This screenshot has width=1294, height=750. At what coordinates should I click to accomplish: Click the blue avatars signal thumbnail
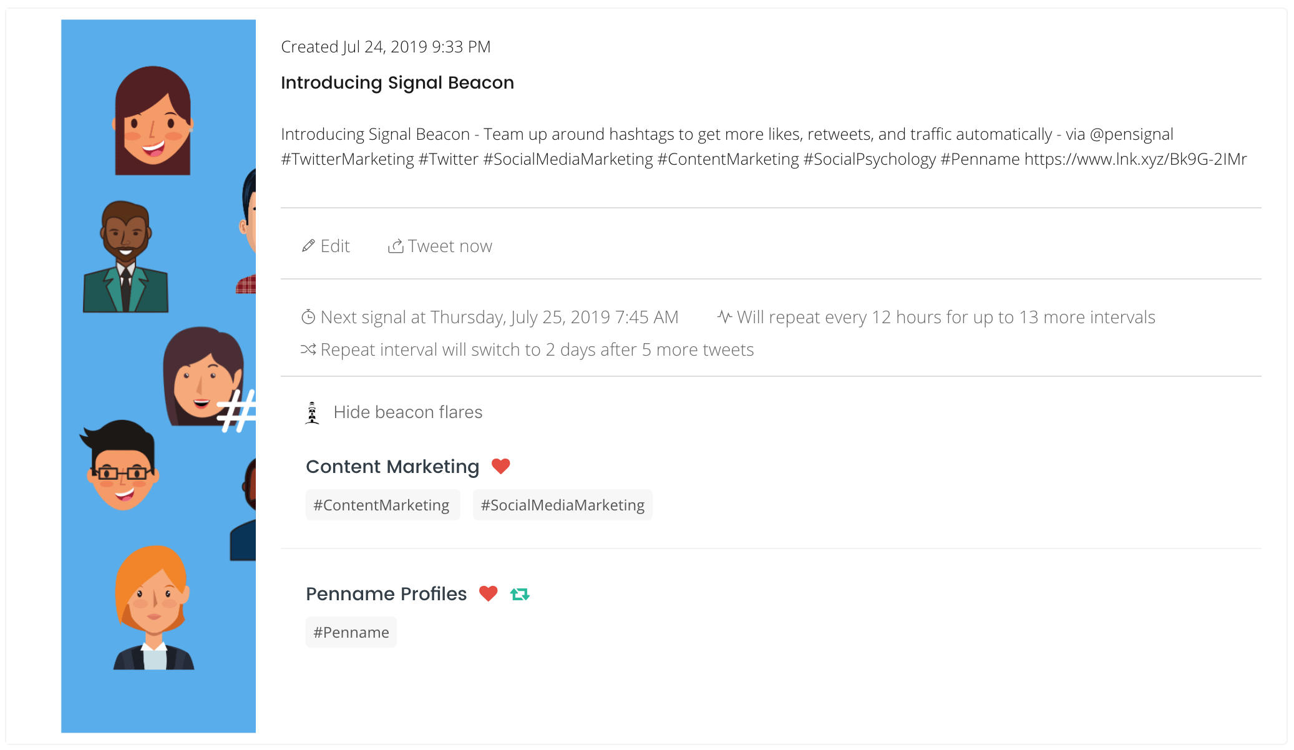158,376
